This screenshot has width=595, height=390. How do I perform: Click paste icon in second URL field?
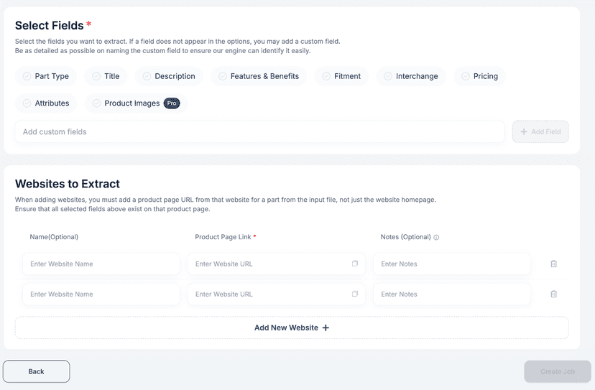355,294
